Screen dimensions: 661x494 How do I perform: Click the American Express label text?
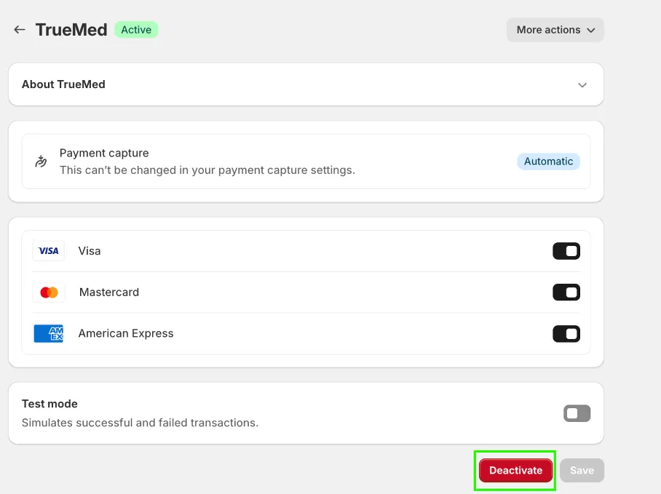tap(126, 333)
